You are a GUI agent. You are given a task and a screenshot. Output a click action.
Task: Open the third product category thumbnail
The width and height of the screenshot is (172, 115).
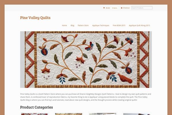coord(103,114)
